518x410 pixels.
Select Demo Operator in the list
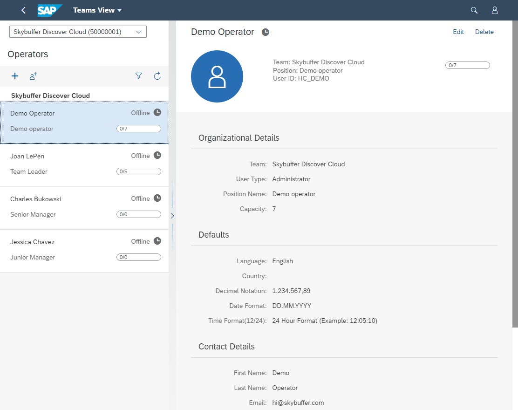84,123
